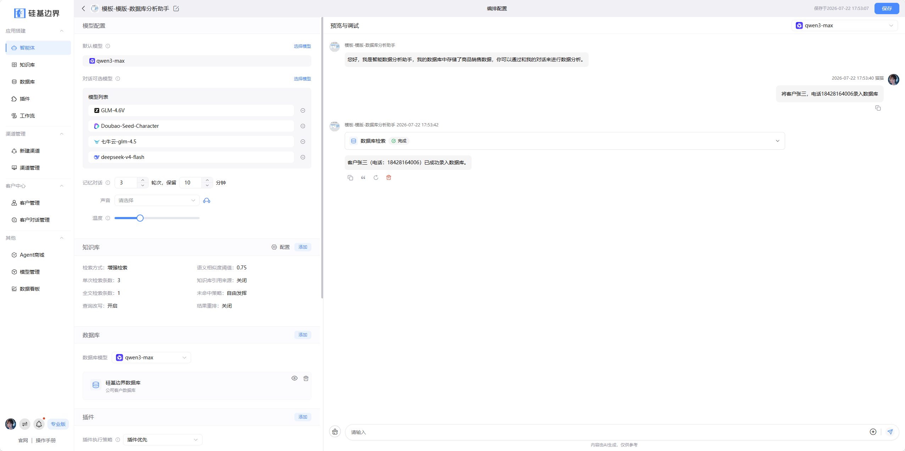This screenshot has height=451, width=905.
Task: Click 选择模型 for 默认模型
Action: point(302,46)
